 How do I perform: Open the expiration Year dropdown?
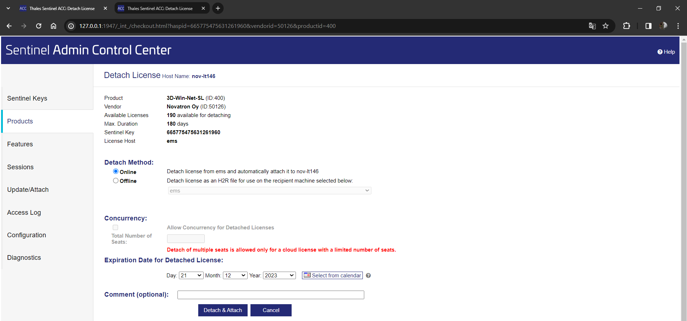point(279,275)
